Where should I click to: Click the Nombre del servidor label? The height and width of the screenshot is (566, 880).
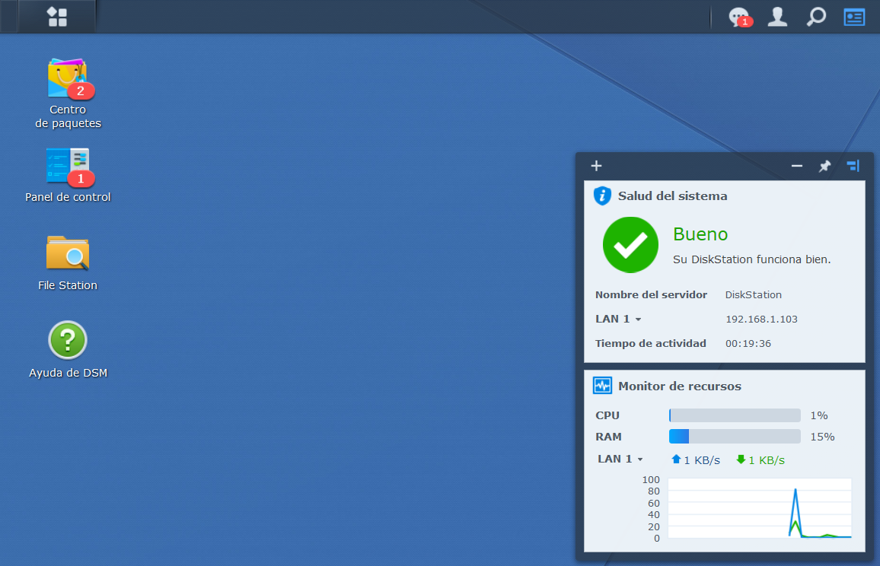pos(651,294)
